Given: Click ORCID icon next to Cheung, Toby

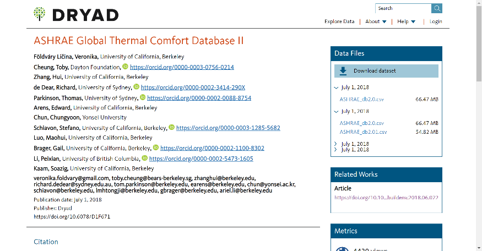Looking at the screenshot, I should (125, 67).
